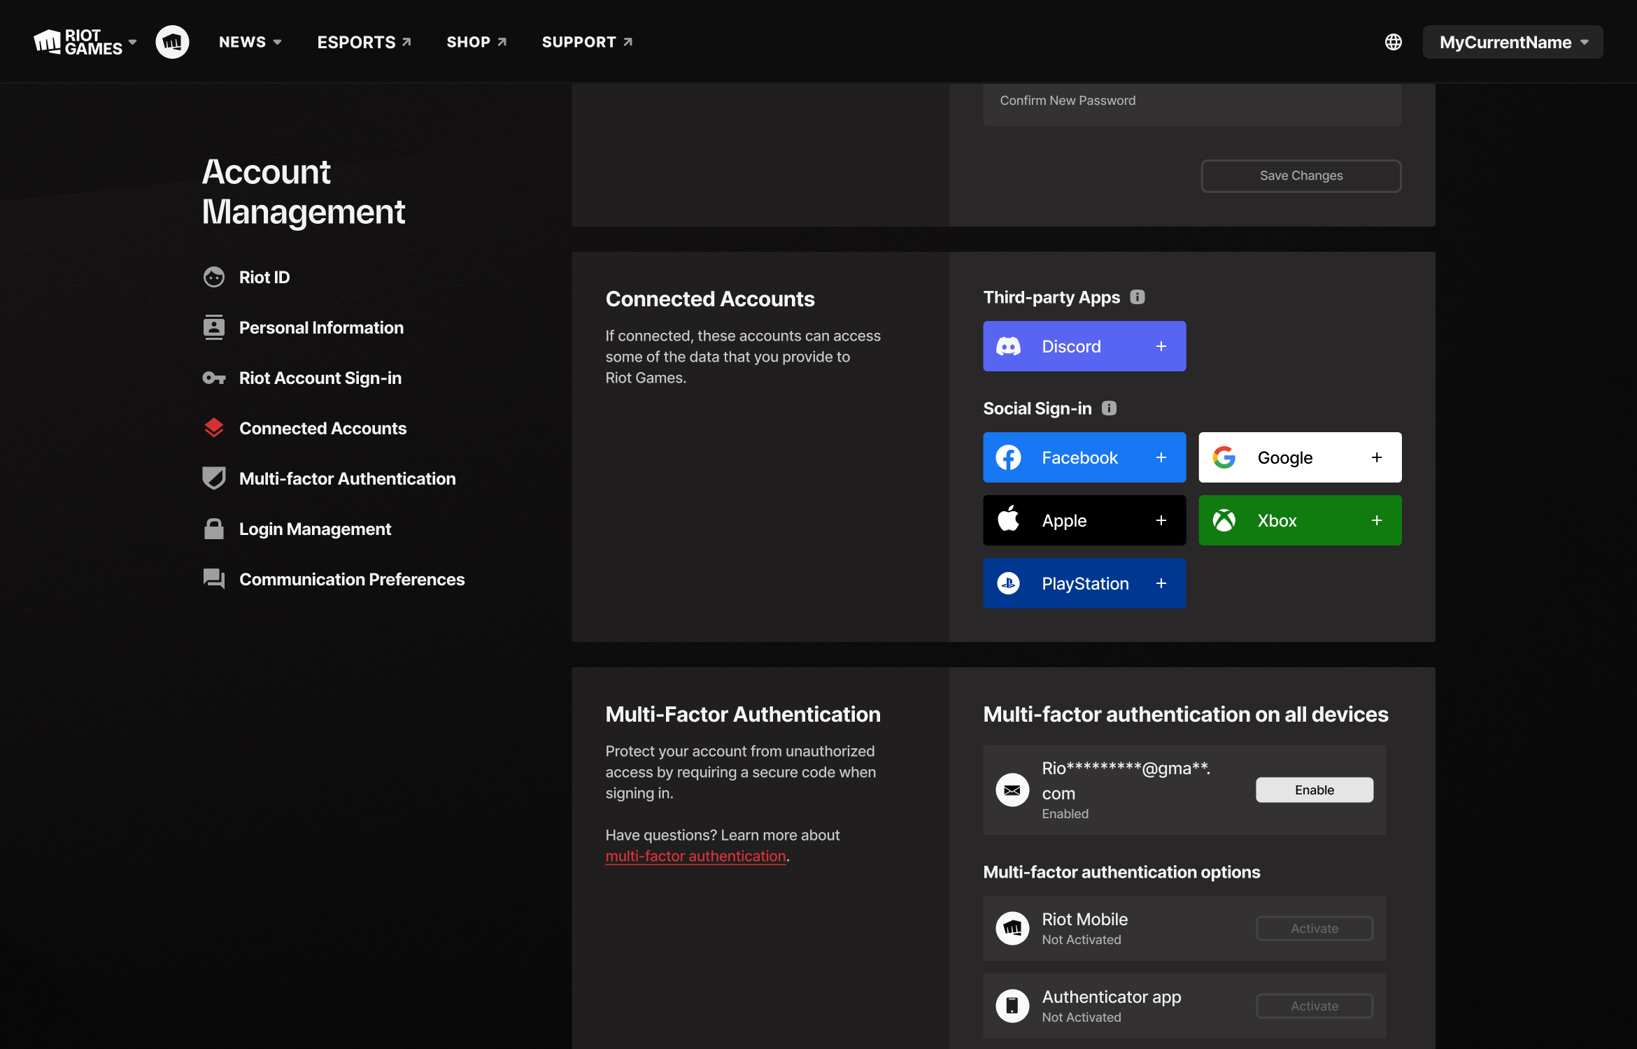Click the info icon beside Social Sign-in

coord(1109,408)
